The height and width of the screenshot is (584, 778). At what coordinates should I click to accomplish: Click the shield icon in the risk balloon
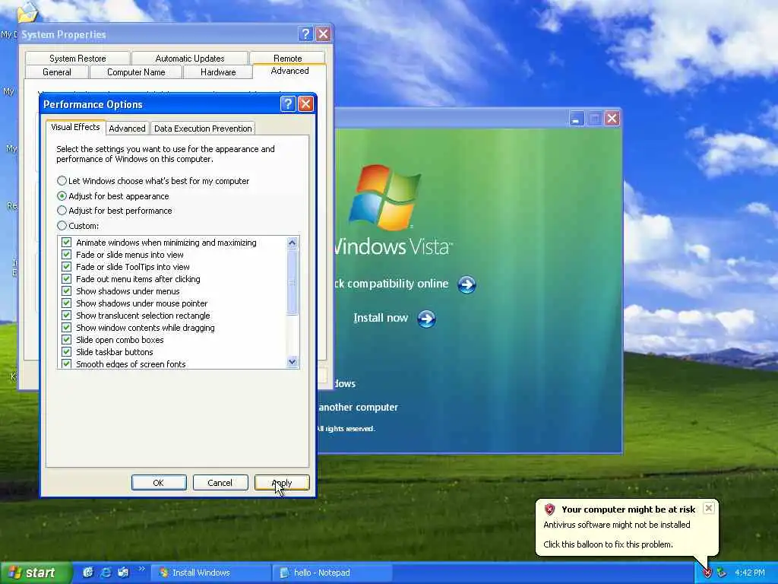549,509
